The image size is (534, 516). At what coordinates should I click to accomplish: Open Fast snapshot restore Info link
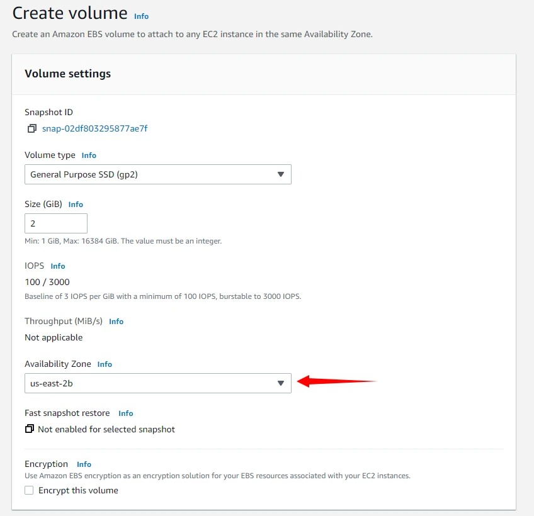click(126, 413)
